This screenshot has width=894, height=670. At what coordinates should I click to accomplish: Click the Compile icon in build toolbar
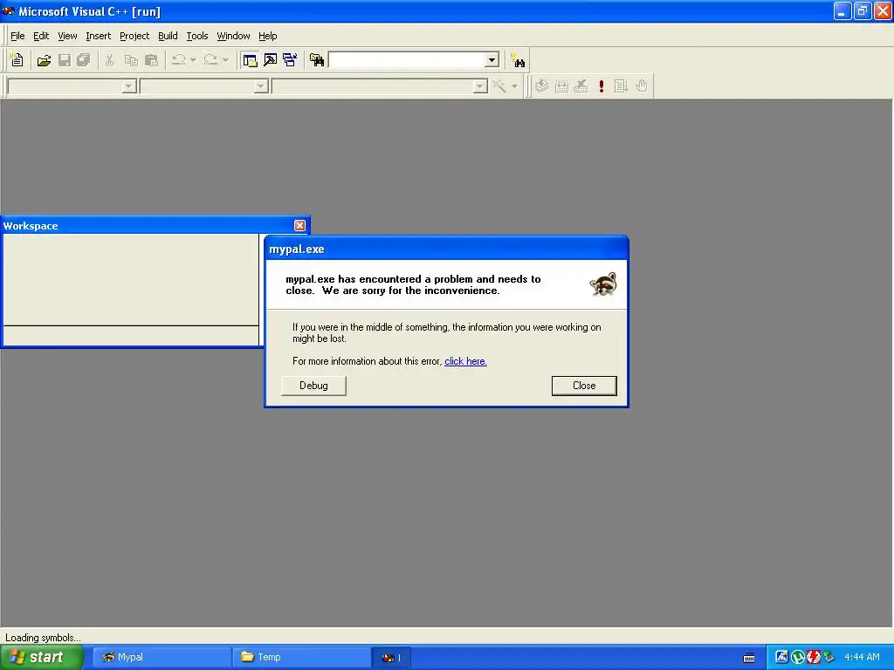pyautogui.click(x=541, y=86)
